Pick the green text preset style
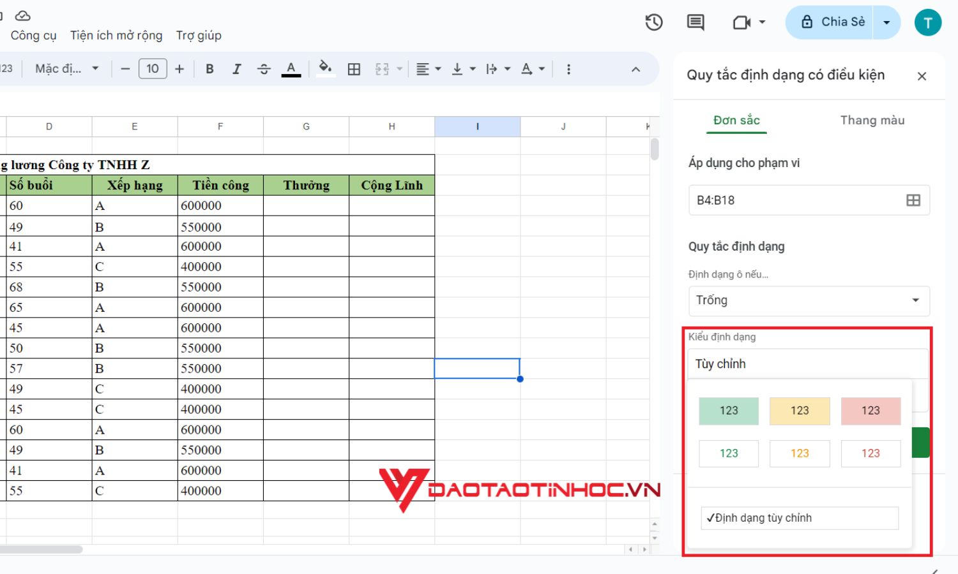The image size is (958, 574). coord(729,453)
